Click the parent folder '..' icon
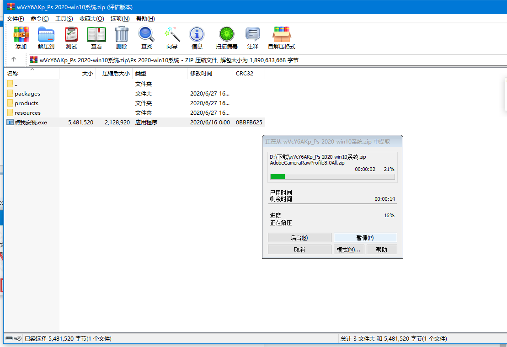The image size is (507, 347). (x=10, y=84)
